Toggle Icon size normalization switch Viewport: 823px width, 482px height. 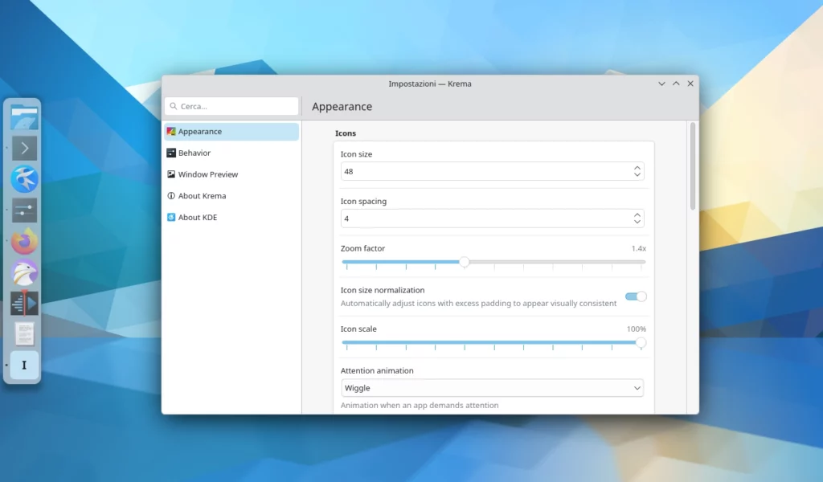(636, 296)
